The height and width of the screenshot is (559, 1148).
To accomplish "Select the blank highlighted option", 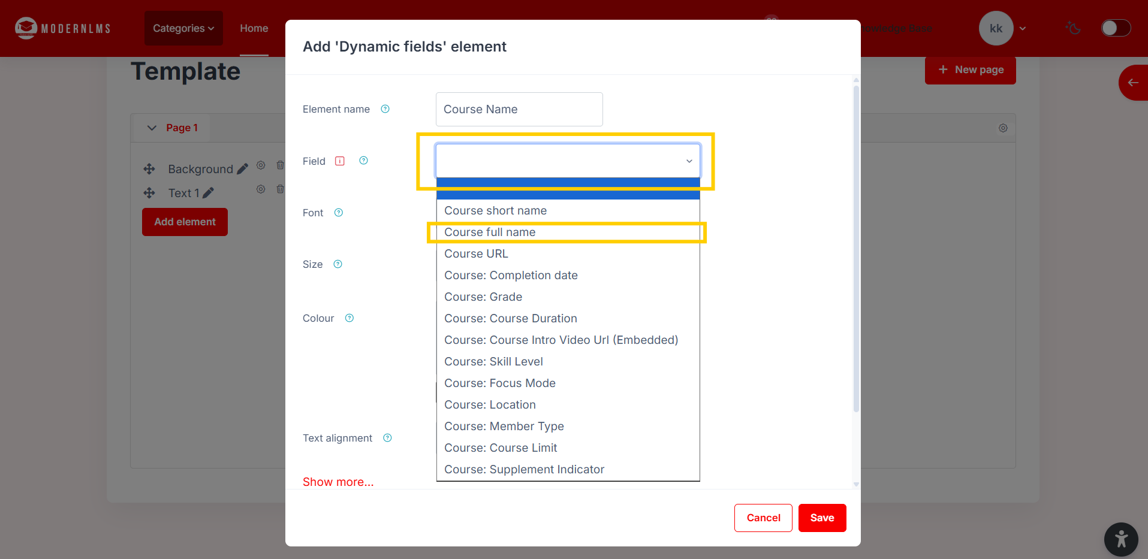I will pyautogui.click(x=568, y=189).
